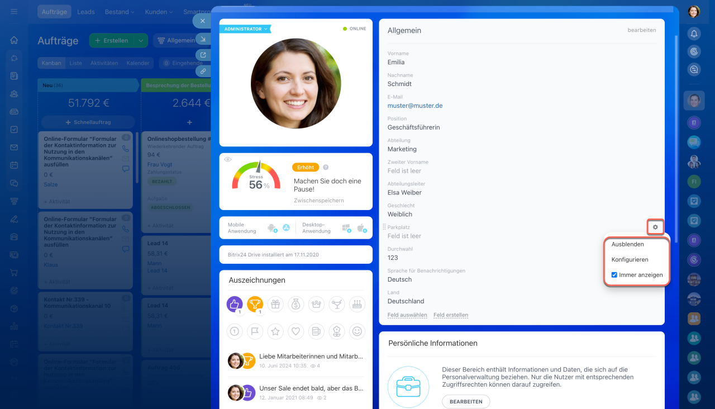Open the profile in a new window
This screenshot has width=715, height=409.
click(203, 55)
